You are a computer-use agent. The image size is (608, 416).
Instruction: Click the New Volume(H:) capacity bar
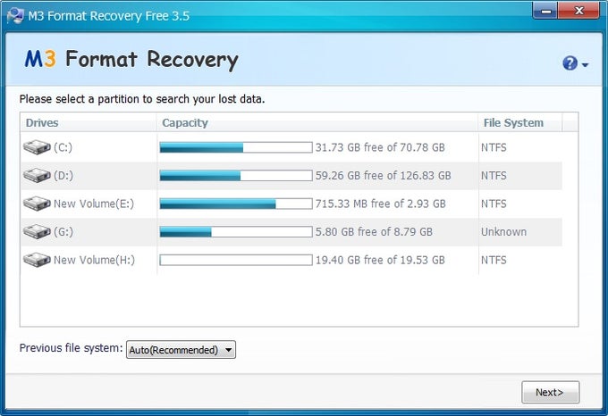[x=236, y=260]
